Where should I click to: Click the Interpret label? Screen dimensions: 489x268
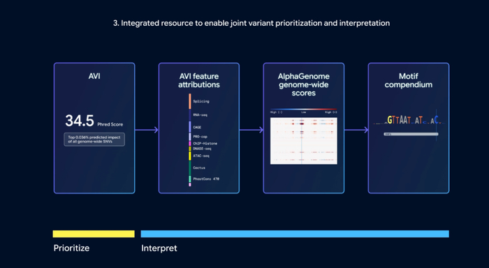click(x=159, y=248)
